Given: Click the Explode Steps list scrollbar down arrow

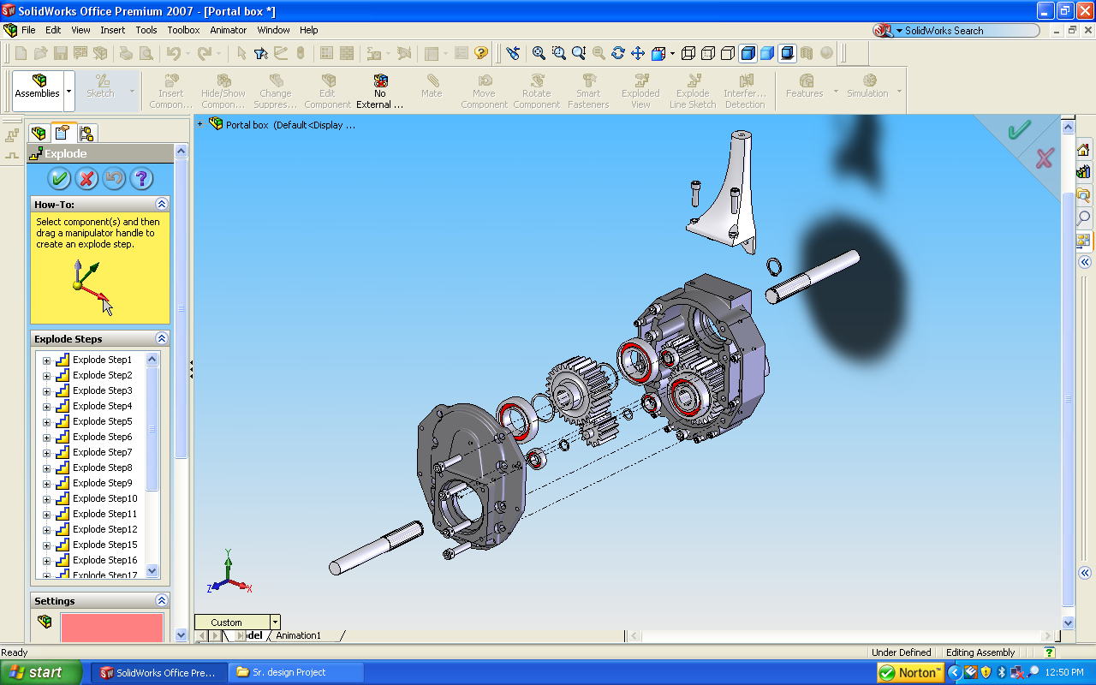Looking at the screenshot, I should click(x=152, y=571).
